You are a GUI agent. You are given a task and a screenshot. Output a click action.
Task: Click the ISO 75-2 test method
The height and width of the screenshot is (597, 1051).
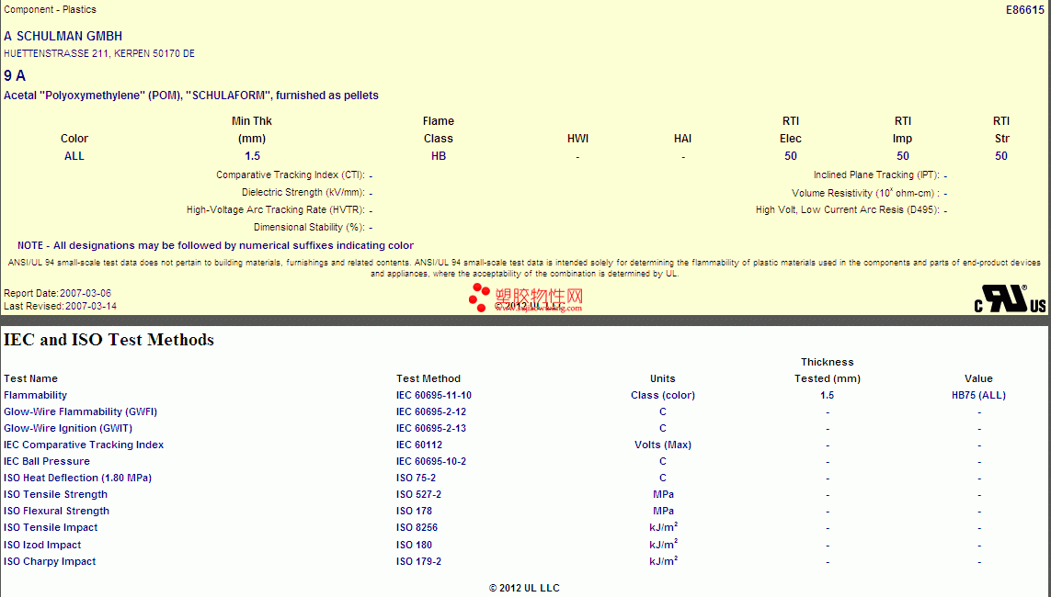point(416,478)
